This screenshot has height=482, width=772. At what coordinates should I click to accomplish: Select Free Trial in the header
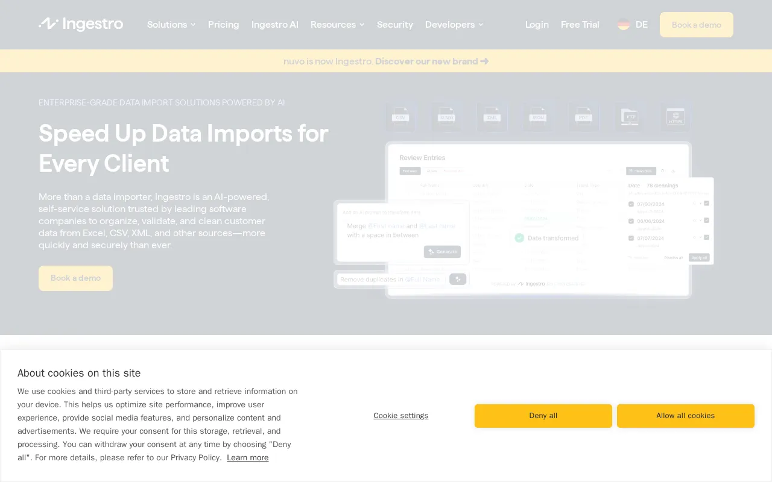580,25
